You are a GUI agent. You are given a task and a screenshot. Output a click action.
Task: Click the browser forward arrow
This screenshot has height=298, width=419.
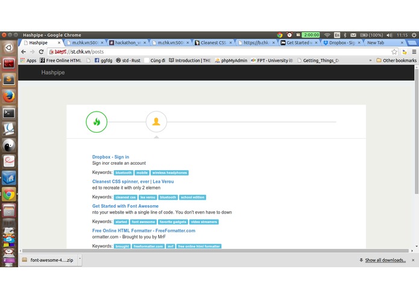point(33,52)
